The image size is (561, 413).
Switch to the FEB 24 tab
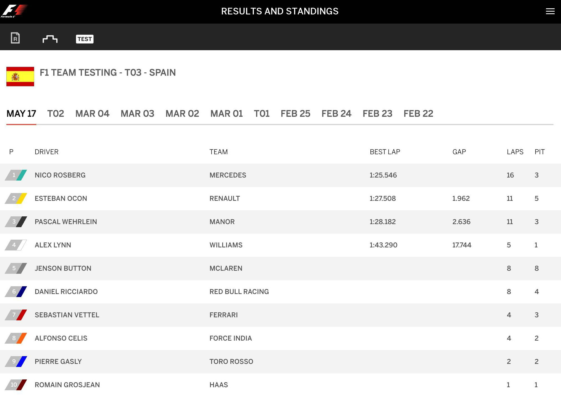(x=336, y=114)
